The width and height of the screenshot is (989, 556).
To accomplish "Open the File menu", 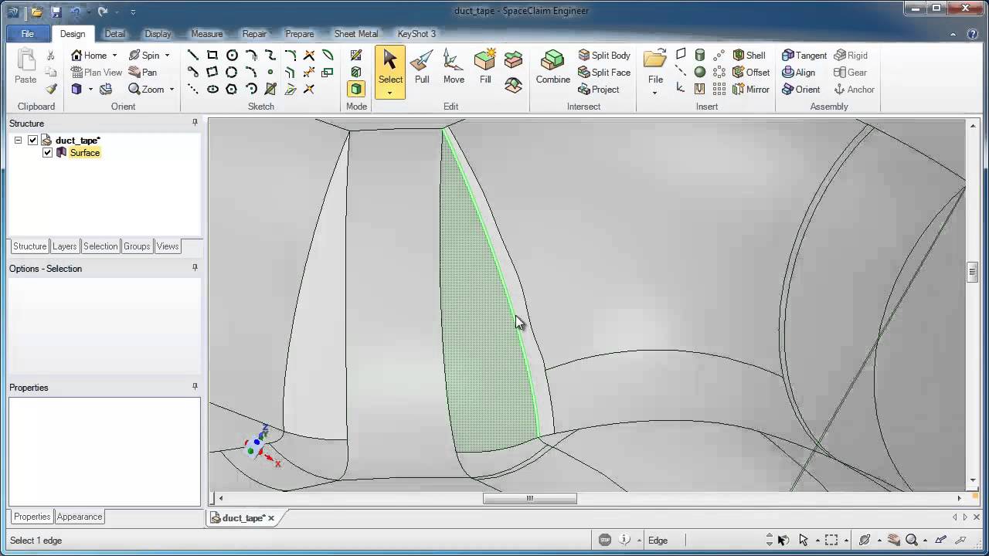I will point(27,34).
